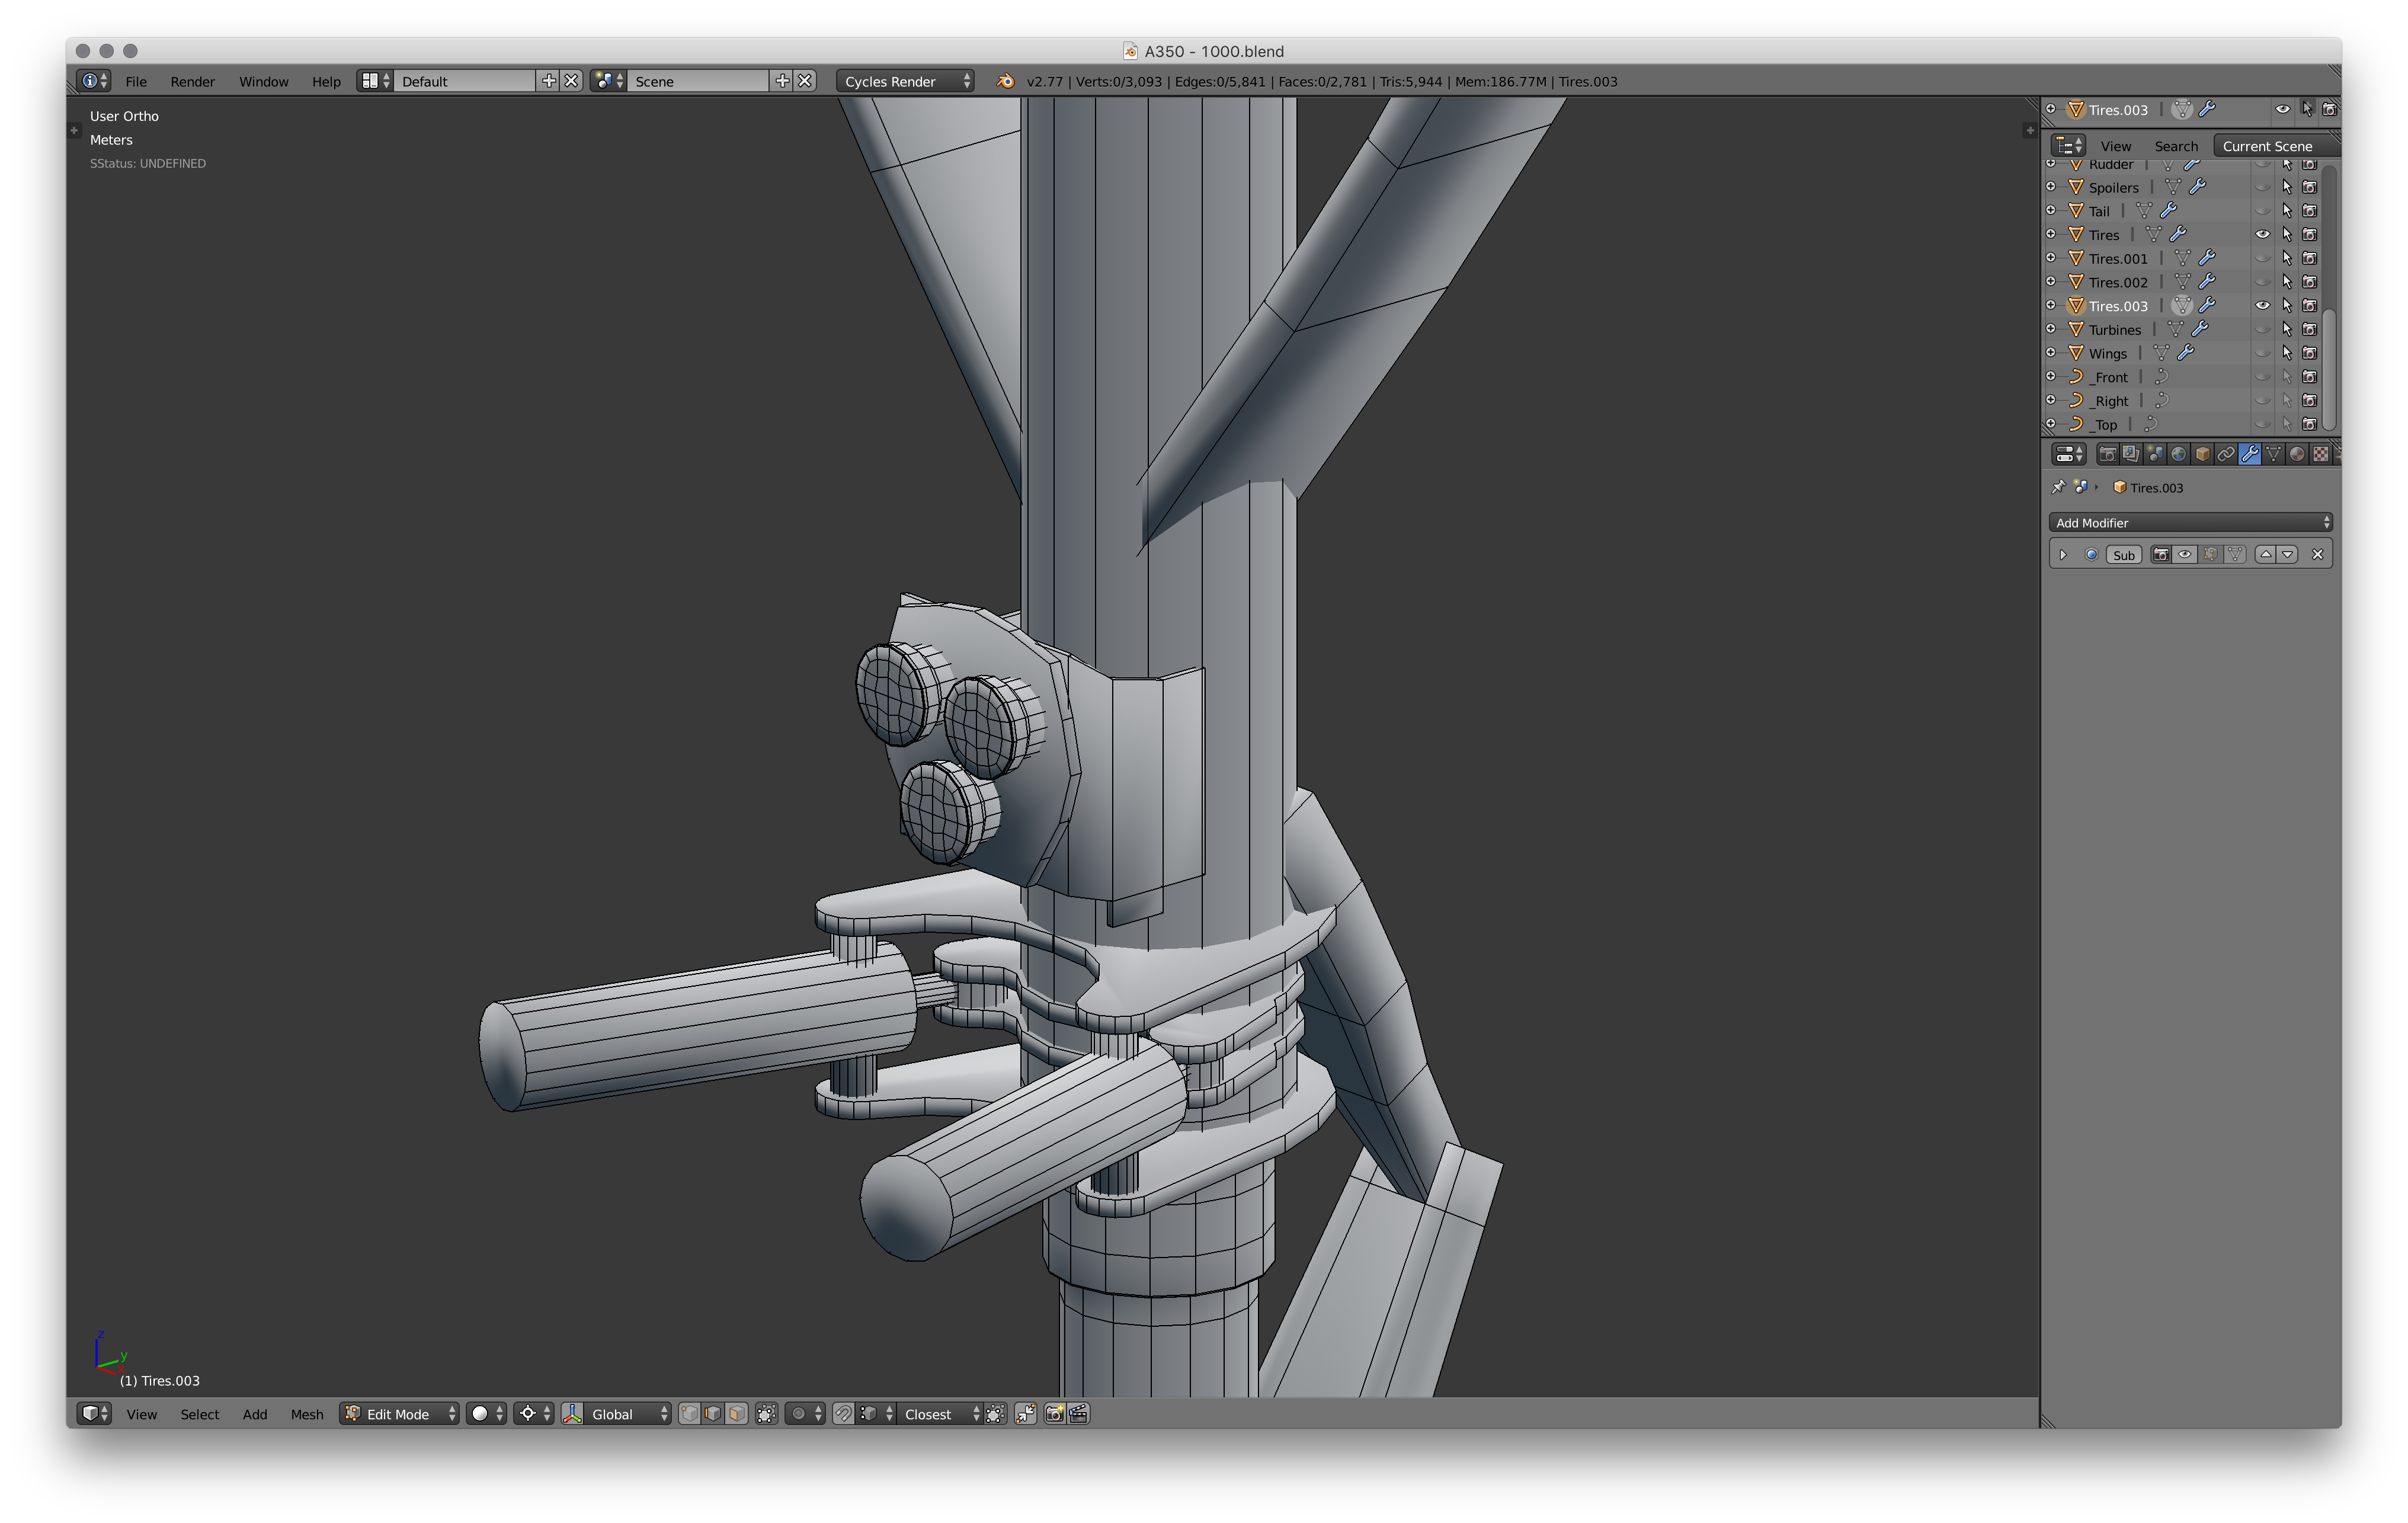Open the Add Modifier dropdown
The height and width of the screenshot is (1523, 2408).
point(2190,522)
